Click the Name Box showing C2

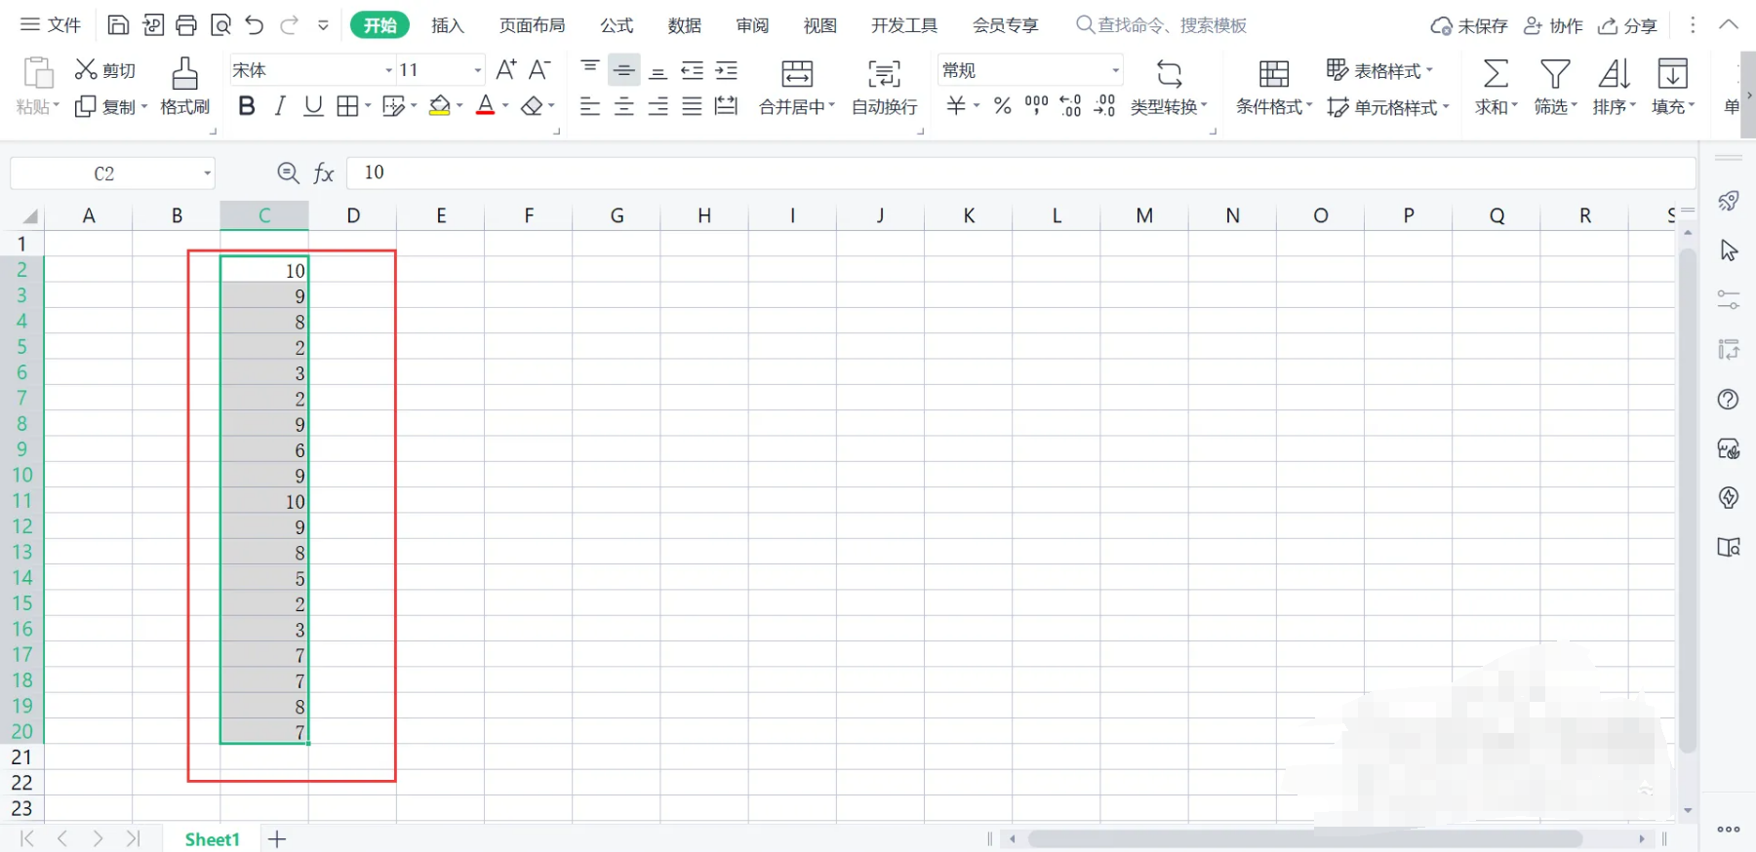(x=104, y=174)
